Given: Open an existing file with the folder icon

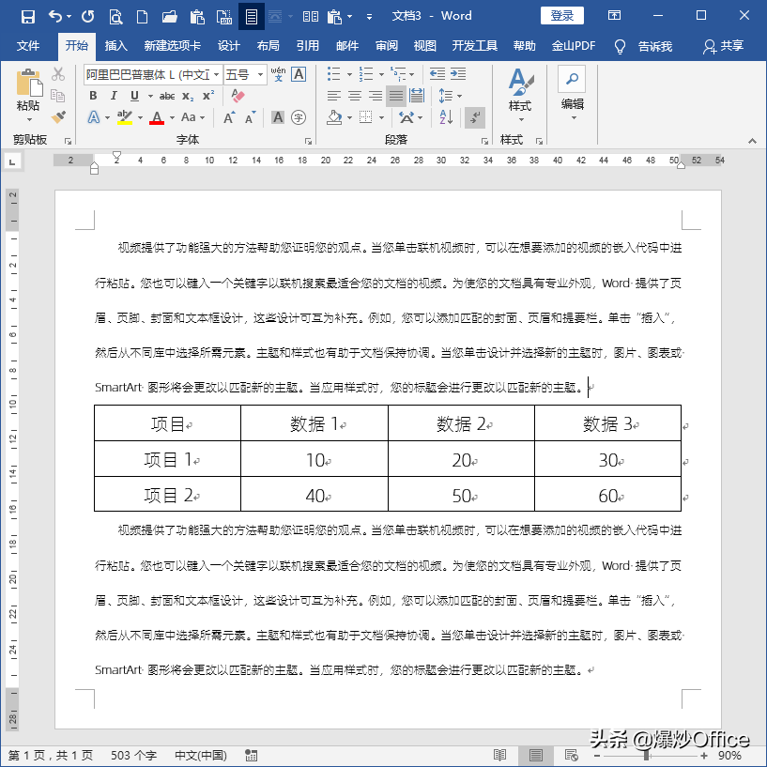Looking at the screenshot, I should tap(169, 17).
